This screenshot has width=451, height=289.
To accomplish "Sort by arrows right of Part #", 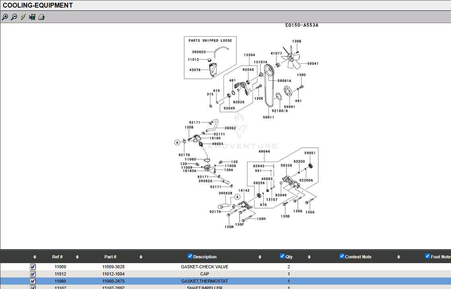I will tap(141, 257).
